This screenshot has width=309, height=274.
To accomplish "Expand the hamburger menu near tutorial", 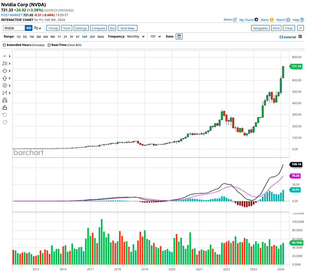I will pyautogui.click(x=301, y=36).
